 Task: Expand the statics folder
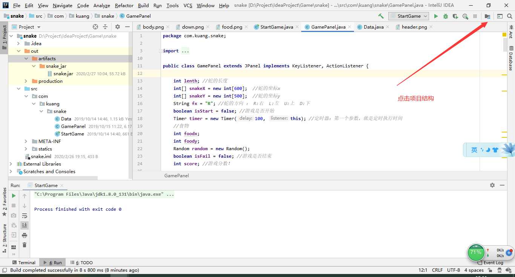26,149
